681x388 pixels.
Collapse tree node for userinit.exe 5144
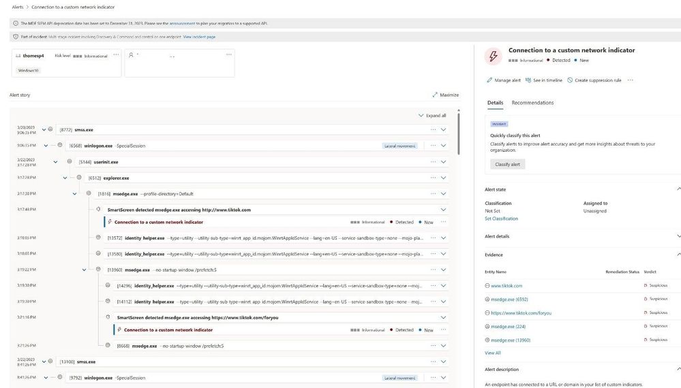[56, 162]
